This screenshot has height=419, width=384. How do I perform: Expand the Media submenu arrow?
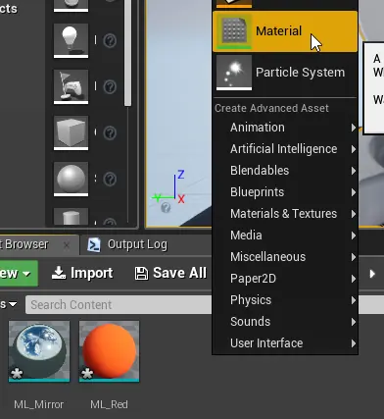click(354, 236)
